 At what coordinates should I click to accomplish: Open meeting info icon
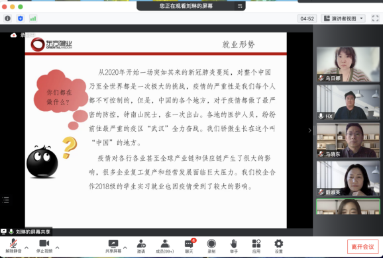point(7,19)
